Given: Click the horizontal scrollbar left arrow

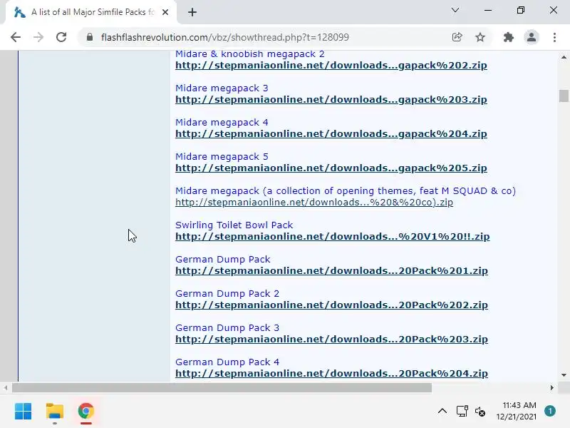Looking at the screenshot, I should (6, 388).
